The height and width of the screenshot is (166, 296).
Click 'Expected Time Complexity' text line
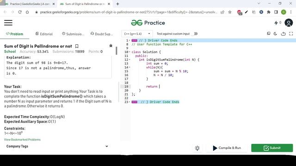click(35, 117)
